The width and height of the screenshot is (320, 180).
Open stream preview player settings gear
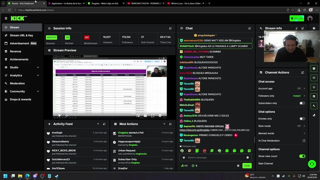pos(160,115)
